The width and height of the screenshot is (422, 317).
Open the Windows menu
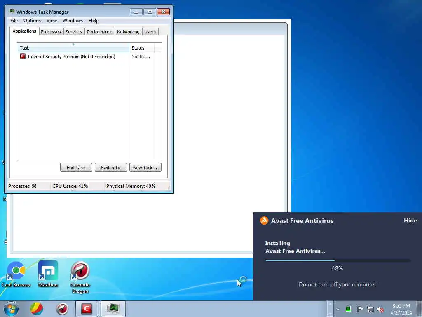click(x=73, y=21)
